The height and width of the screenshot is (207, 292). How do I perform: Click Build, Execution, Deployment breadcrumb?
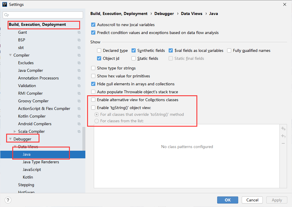point(119,14)
